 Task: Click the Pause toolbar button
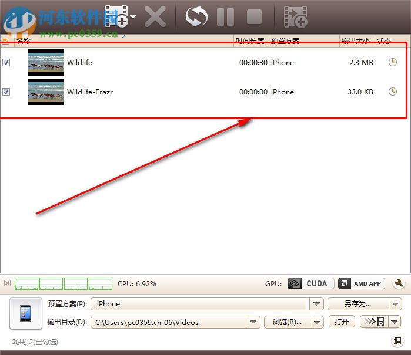click(225, 17)
